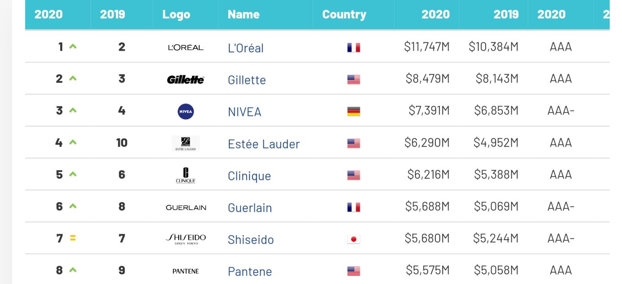Click the Guerlain logo image
The width and height of the screenshot is (622, 284).
click(186, 208)
